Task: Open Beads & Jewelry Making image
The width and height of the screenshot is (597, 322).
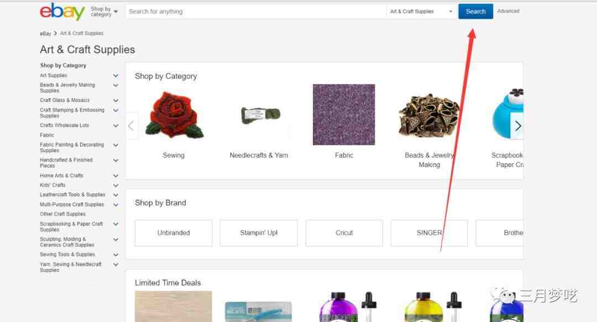Action: coord(429,115)
